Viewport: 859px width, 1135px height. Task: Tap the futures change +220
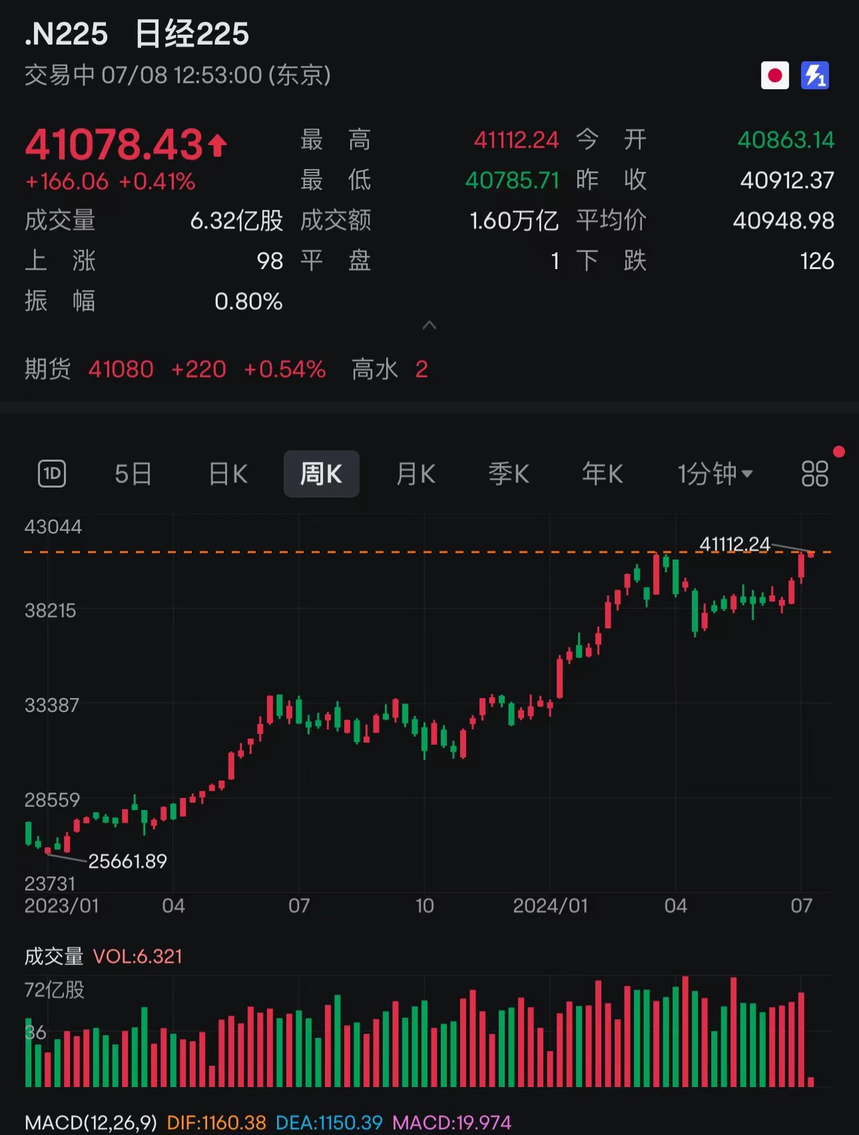tap(198, 369)
